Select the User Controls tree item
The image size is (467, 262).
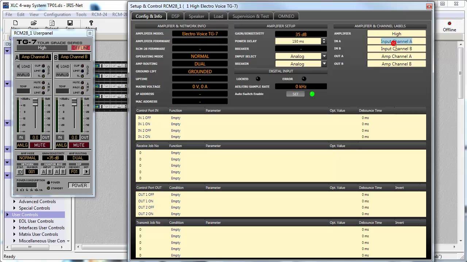click(x=25, y=215)
